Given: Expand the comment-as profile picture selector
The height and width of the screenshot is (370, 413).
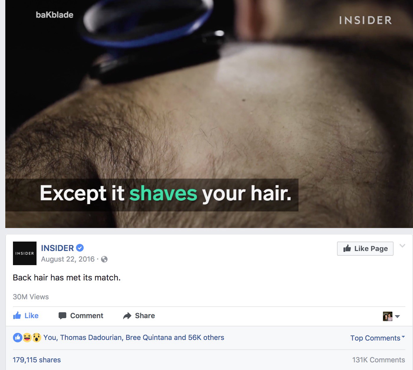Looking at the screenshot, I should point(391,316).
